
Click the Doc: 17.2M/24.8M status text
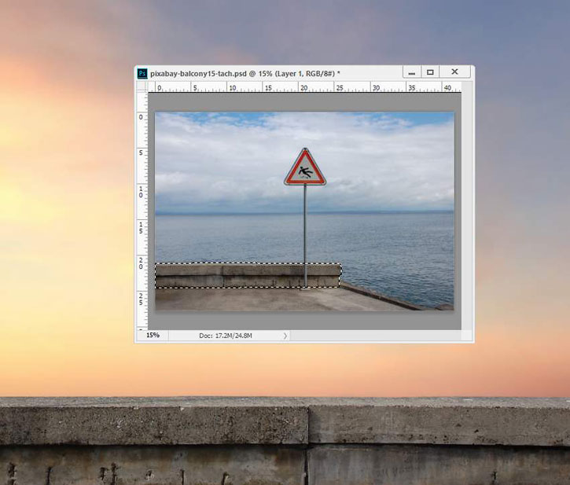click(226, 336)
